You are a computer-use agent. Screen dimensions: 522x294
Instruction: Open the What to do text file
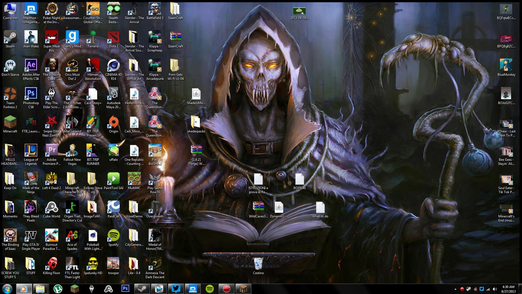coord(320,210)
